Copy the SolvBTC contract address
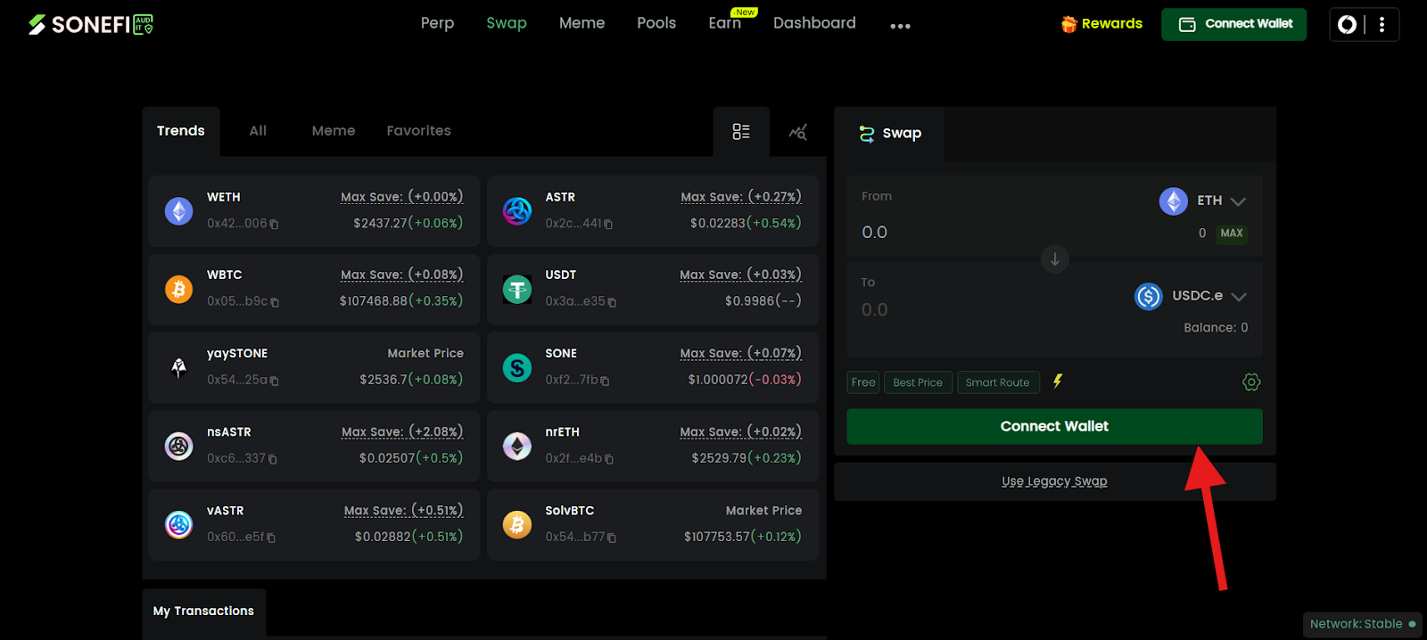Screen dimensions: 1427x640 click(x=612, y=537)
